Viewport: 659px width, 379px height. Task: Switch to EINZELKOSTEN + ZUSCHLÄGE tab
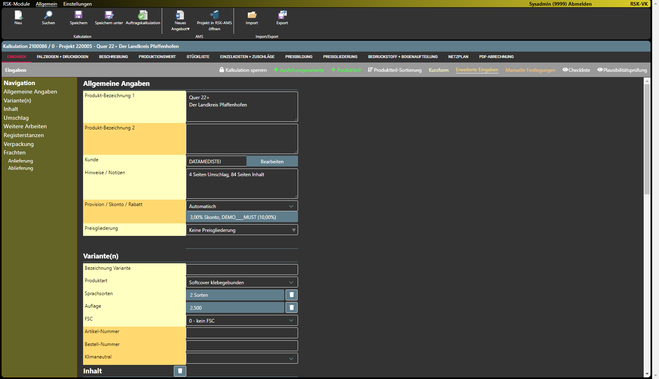[x=247, y=57]
